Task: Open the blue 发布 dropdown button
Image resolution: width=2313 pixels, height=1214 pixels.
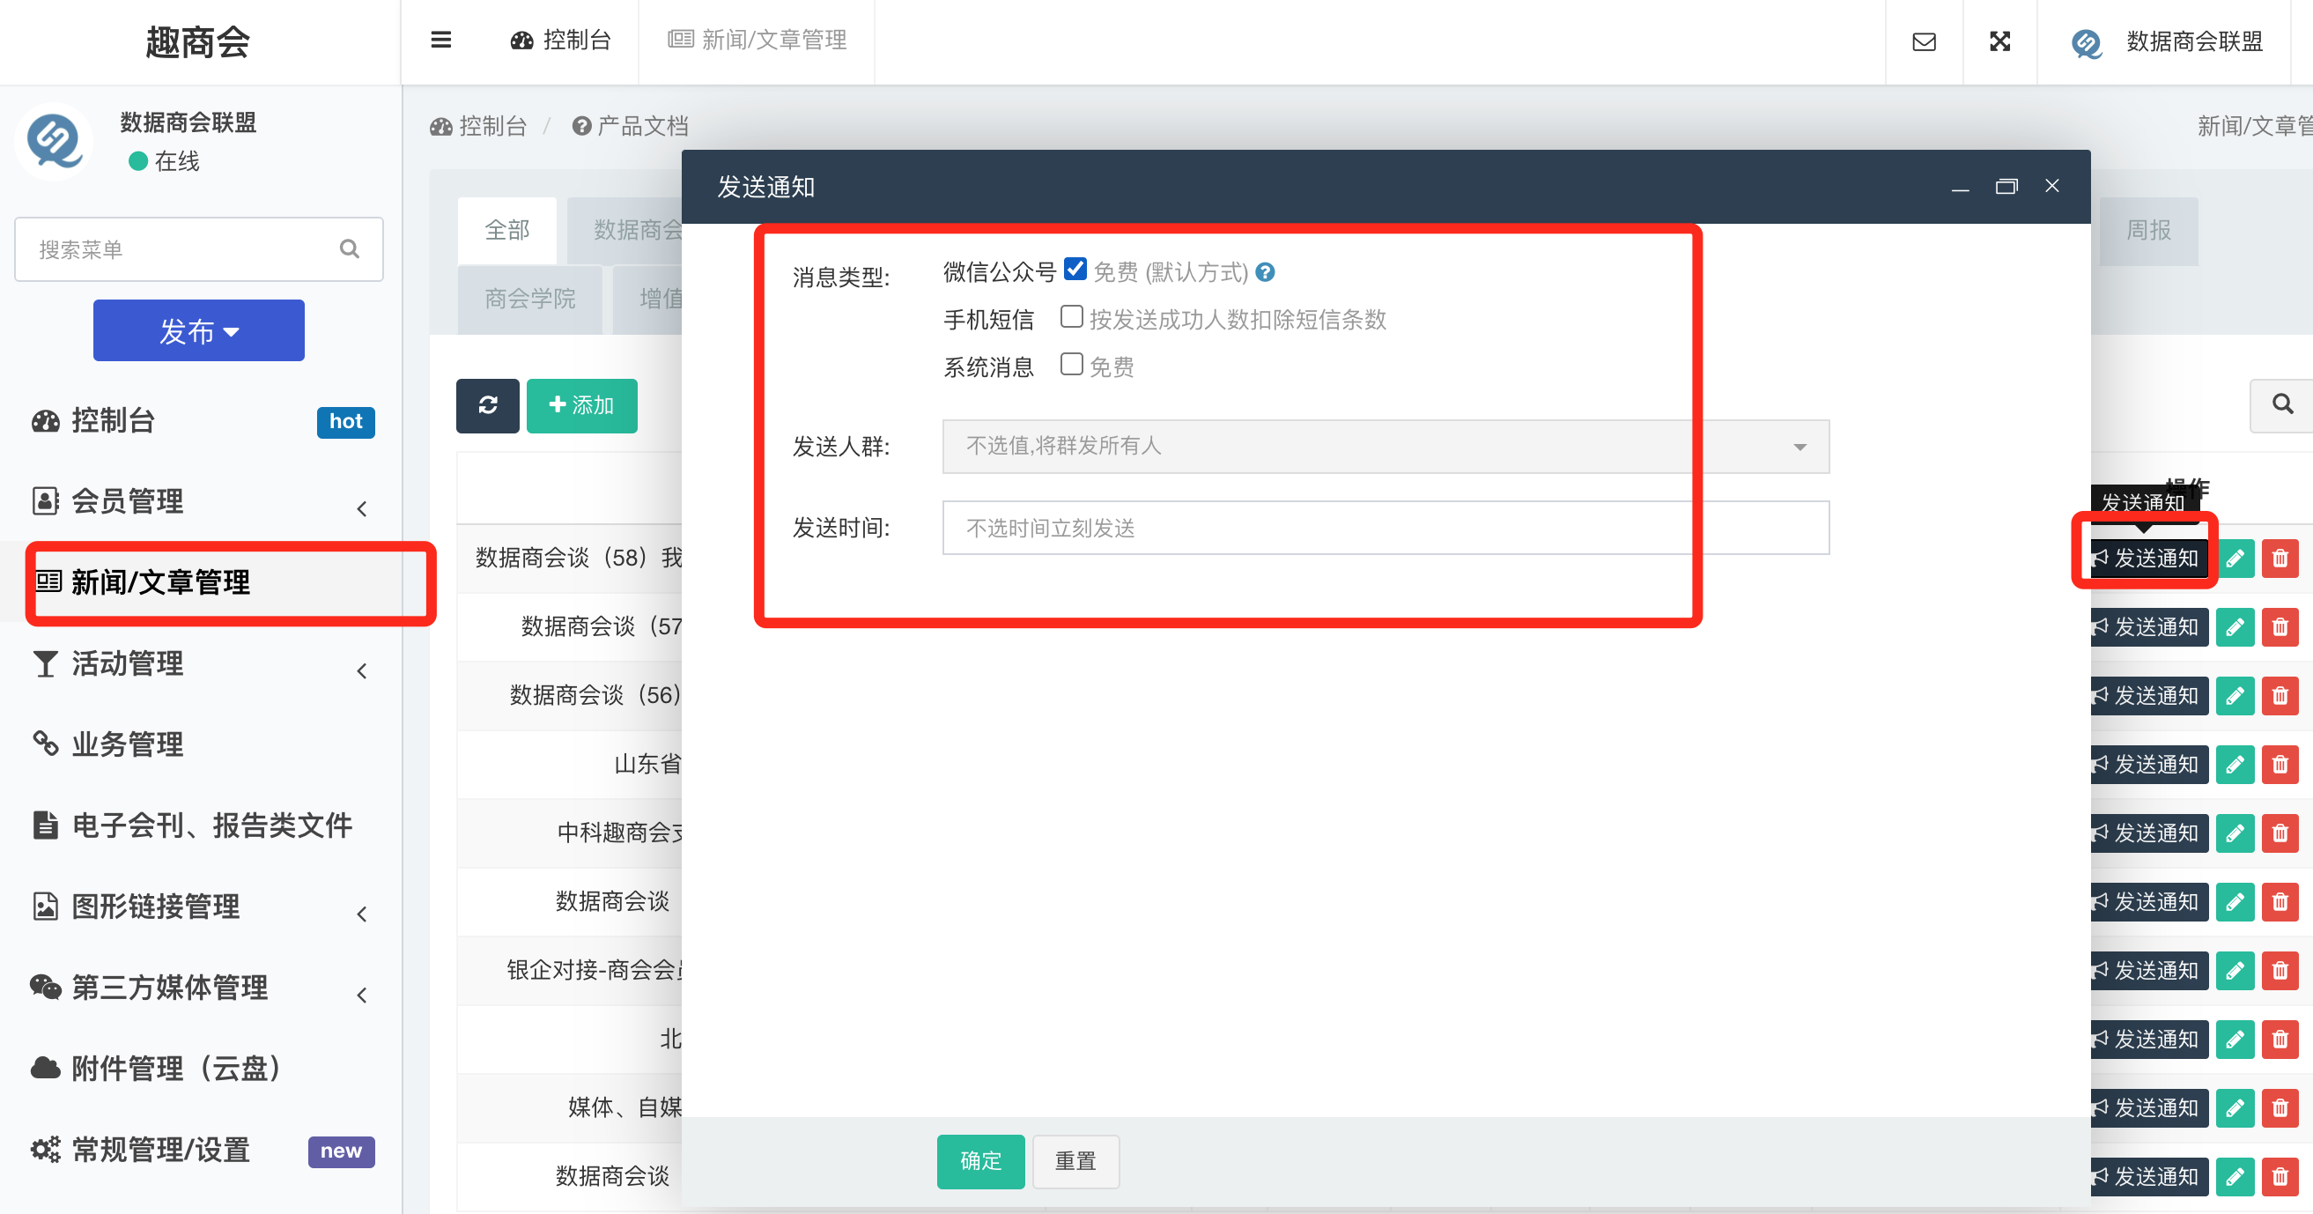Action: click(x=198, y=330)
